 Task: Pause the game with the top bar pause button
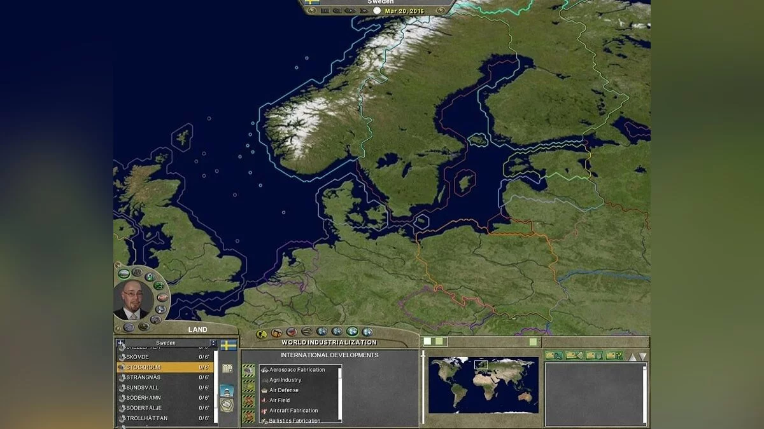click(325, 11)
